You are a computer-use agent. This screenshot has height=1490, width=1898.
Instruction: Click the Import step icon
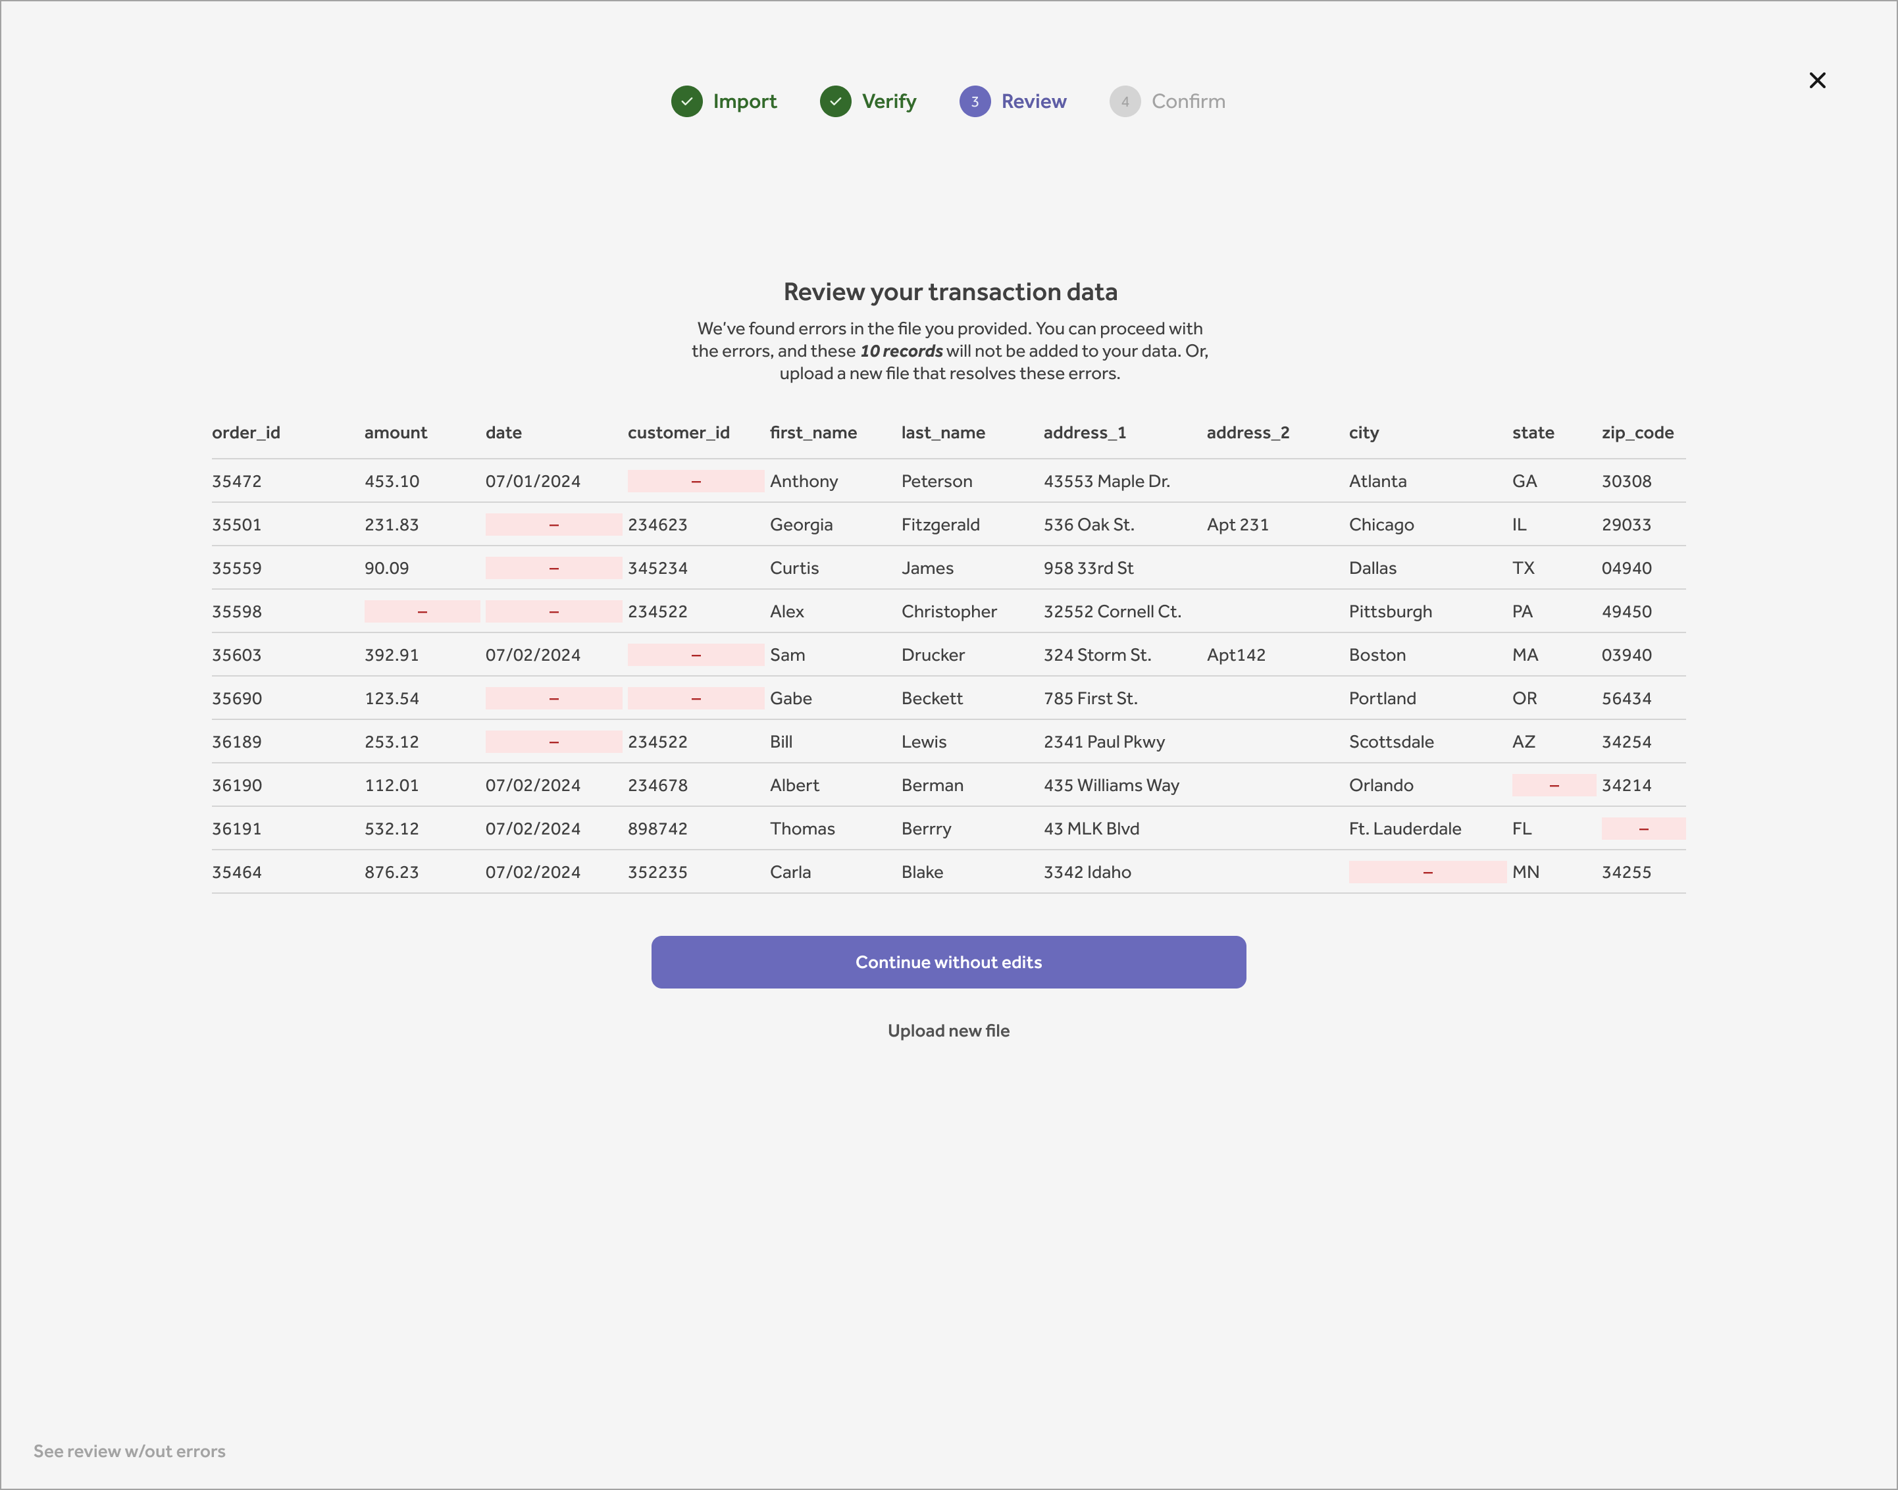[688, 100]
